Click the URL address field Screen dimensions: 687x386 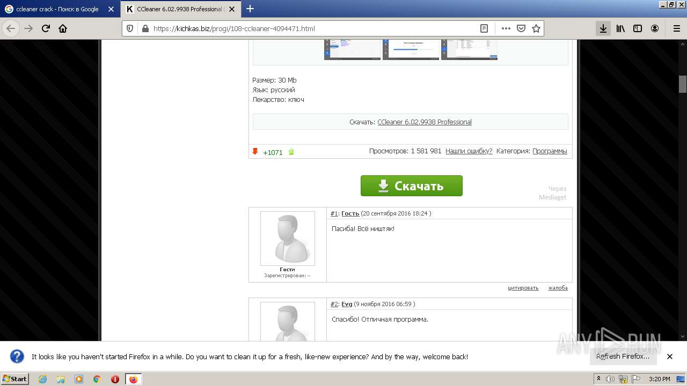coord(314,28)
